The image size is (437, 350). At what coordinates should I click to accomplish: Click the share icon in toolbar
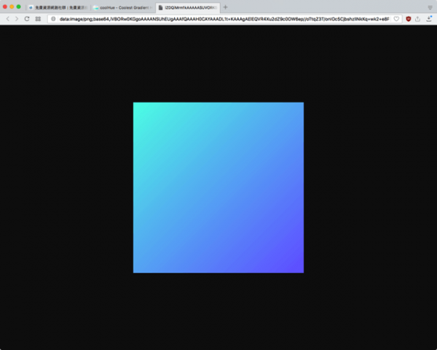click(x=418, y=18)
